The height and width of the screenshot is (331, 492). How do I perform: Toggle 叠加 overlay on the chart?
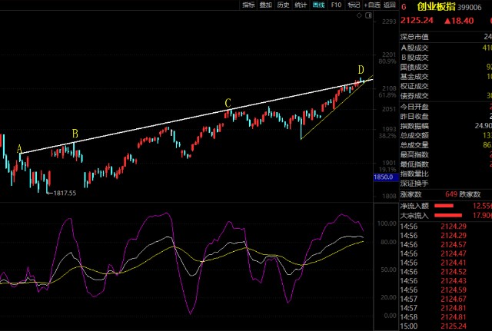point(265,5)
